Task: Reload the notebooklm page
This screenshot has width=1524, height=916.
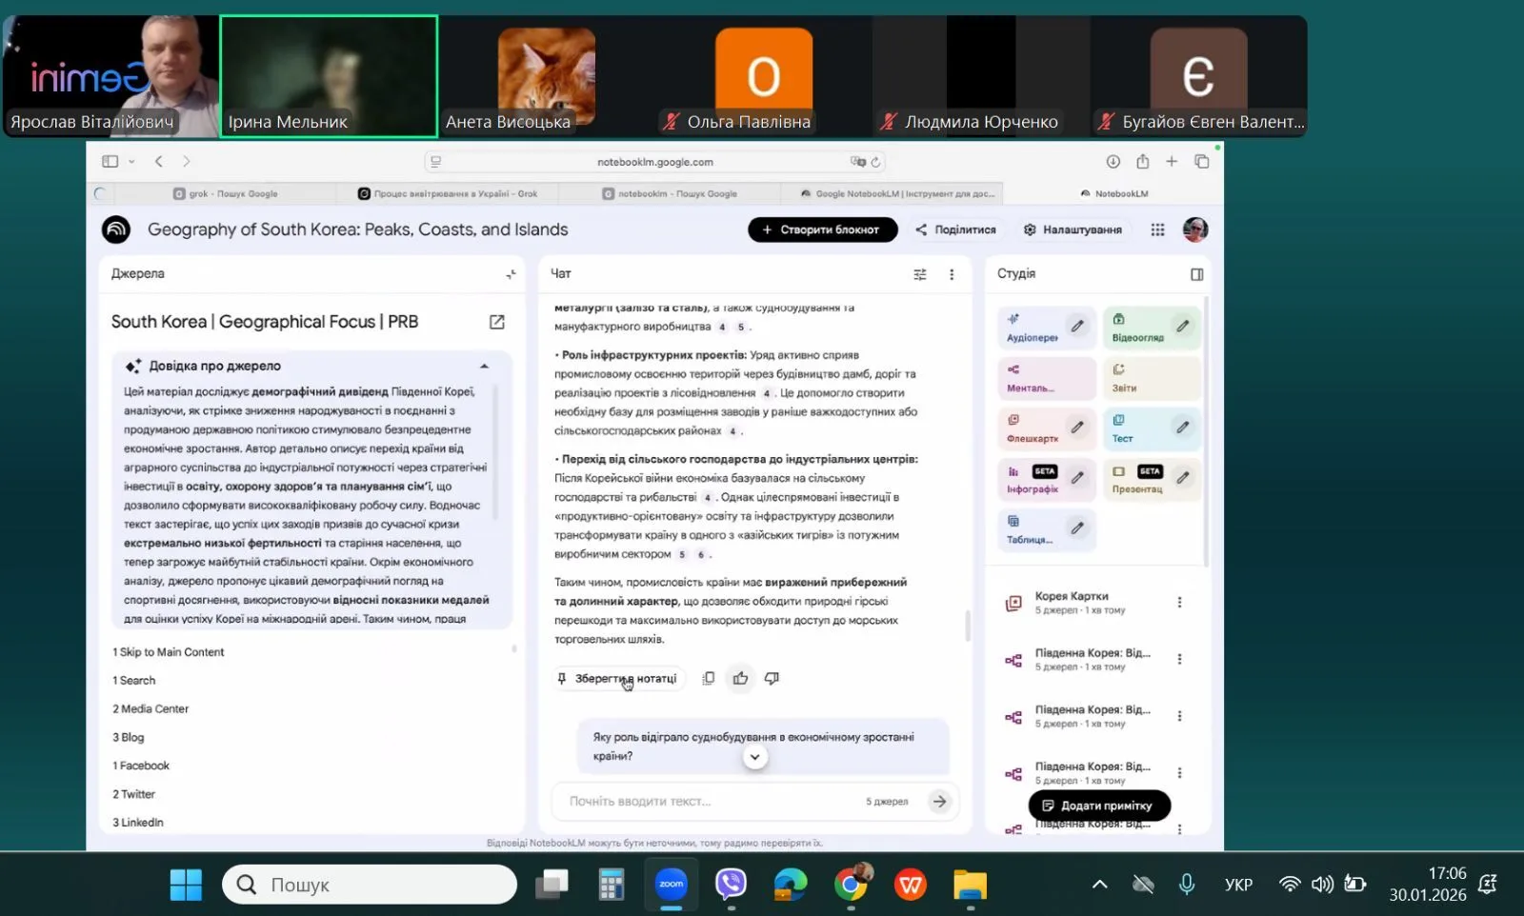Action: point(875,162)
